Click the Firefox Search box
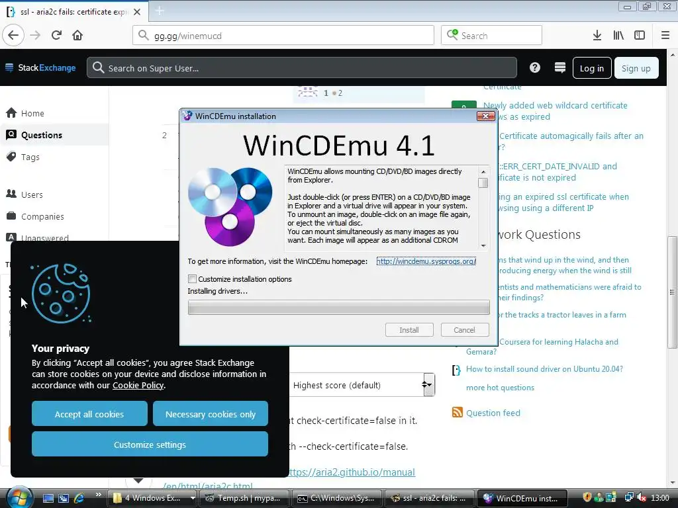678x508 pixels. click(x=491, y=36)
